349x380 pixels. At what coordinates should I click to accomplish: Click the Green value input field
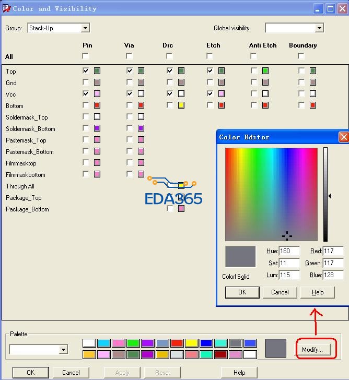pos(333,263)
